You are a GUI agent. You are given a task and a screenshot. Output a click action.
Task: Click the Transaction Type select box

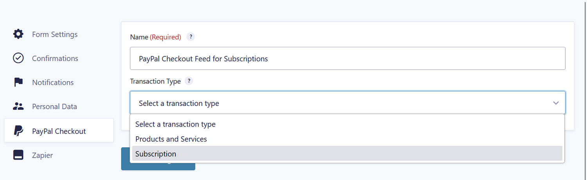point(348,103)
